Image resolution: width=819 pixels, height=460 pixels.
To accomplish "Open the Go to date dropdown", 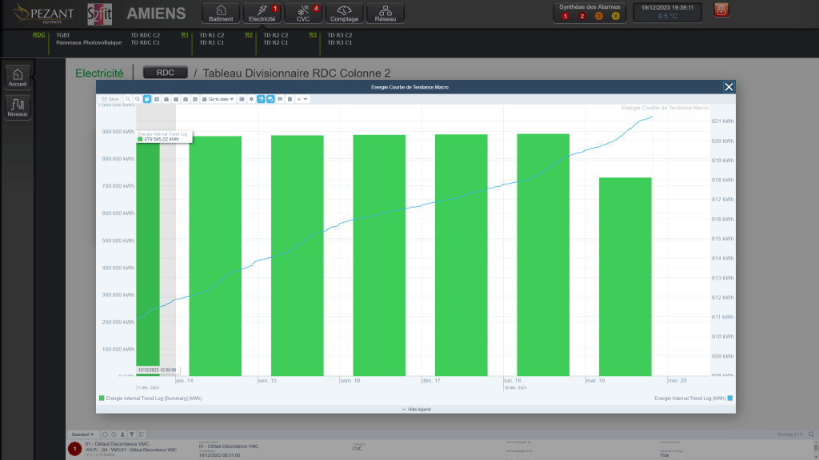I will coord(218,99).
